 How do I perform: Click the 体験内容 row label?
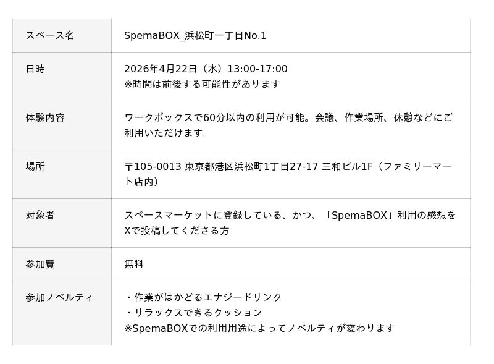click(45, 117)
